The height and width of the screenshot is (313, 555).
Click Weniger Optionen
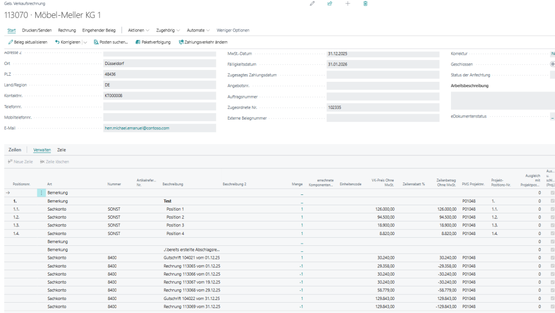point(233,30)
